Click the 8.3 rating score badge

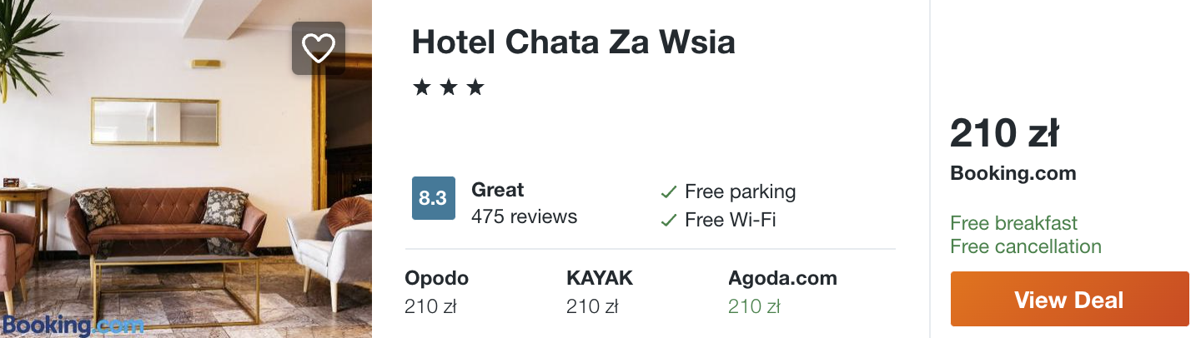[433, 198]
